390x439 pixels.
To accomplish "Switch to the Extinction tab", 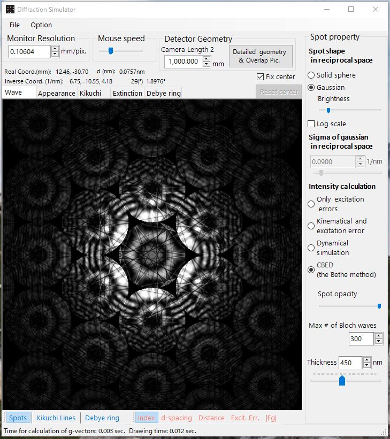I will tap(127, 93).
